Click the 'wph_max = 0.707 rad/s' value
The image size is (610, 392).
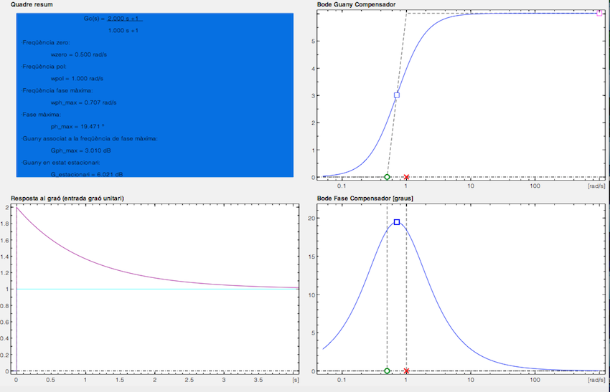pos(83,102)
